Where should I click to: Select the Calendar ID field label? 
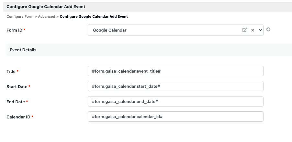tap(18, 117)
